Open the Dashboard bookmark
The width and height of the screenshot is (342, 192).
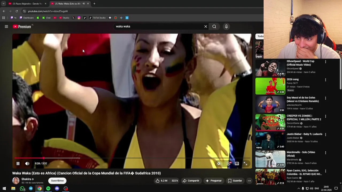[x=26, y=18]
